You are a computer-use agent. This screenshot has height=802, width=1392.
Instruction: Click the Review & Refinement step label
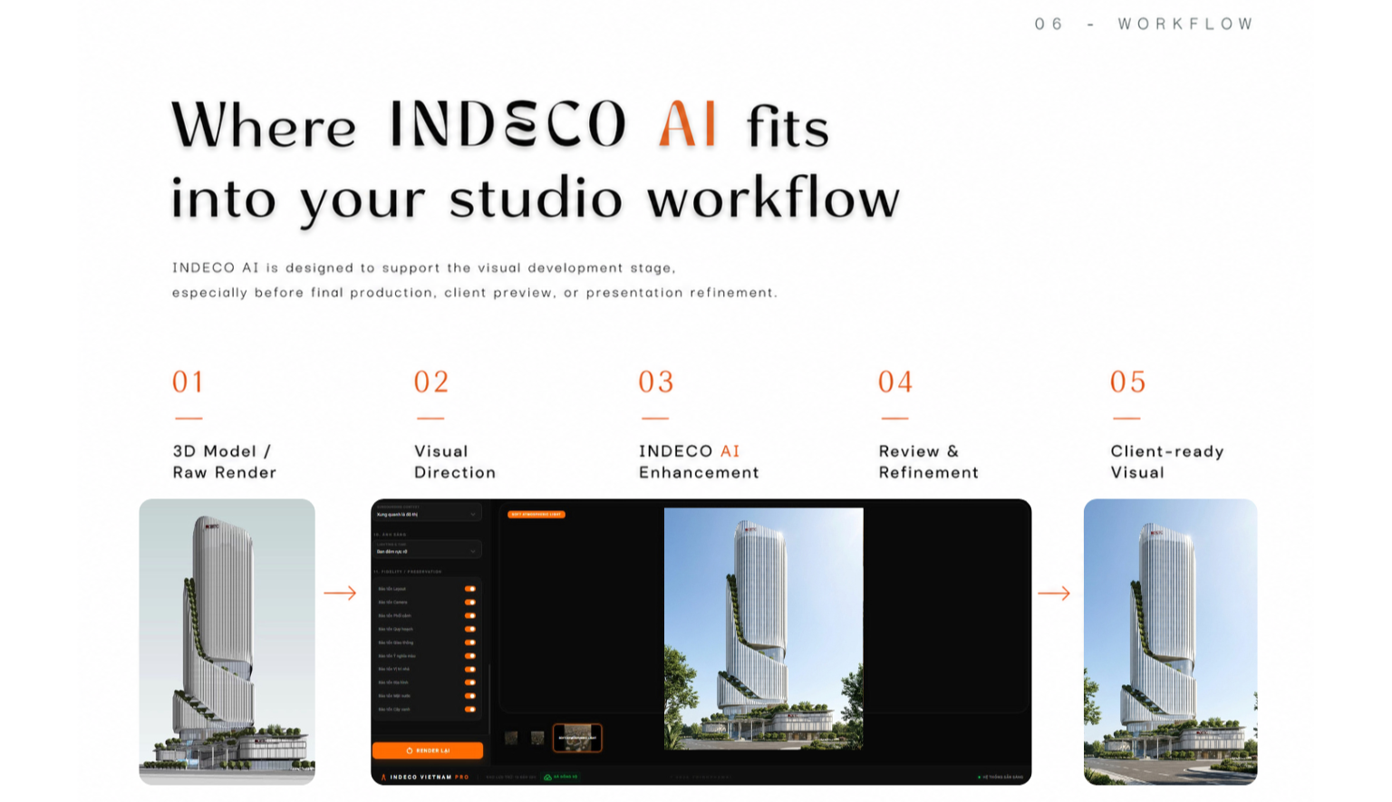pyautogui.click(x=929, y=461)
